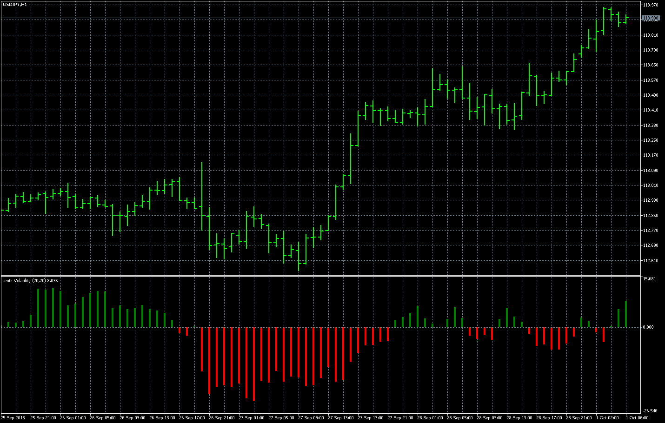This screenshot has height=423, width=665.
Task: Click price level 113.250 on the axis
Action: point(651,140)
